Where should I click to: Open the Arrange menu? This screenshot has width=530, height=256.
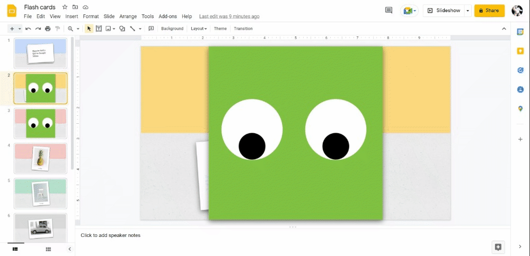[128, 16]
